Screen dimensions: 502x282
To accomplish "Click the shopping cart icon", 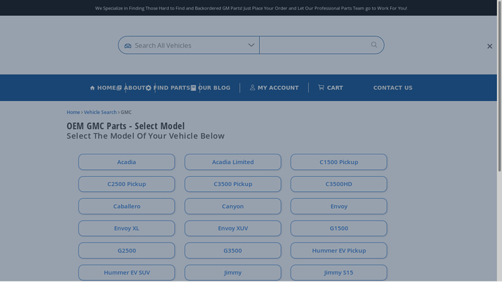I will (321, 88).
